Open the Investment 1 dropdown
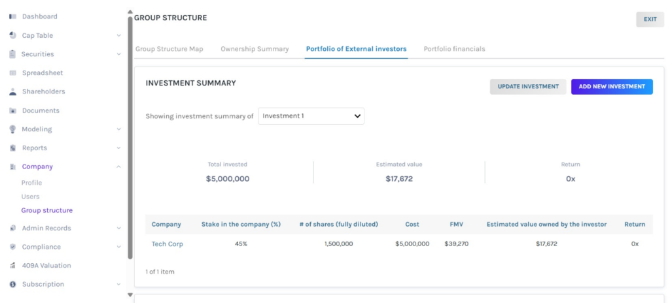Viewport: 670px width, 303px height. coord(311,116)
